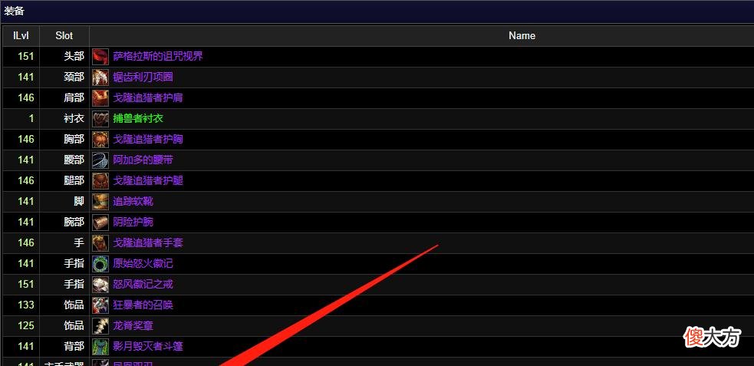
Task: Open the 戈隆追猎者护胸 item link
Action: (147, 139)
